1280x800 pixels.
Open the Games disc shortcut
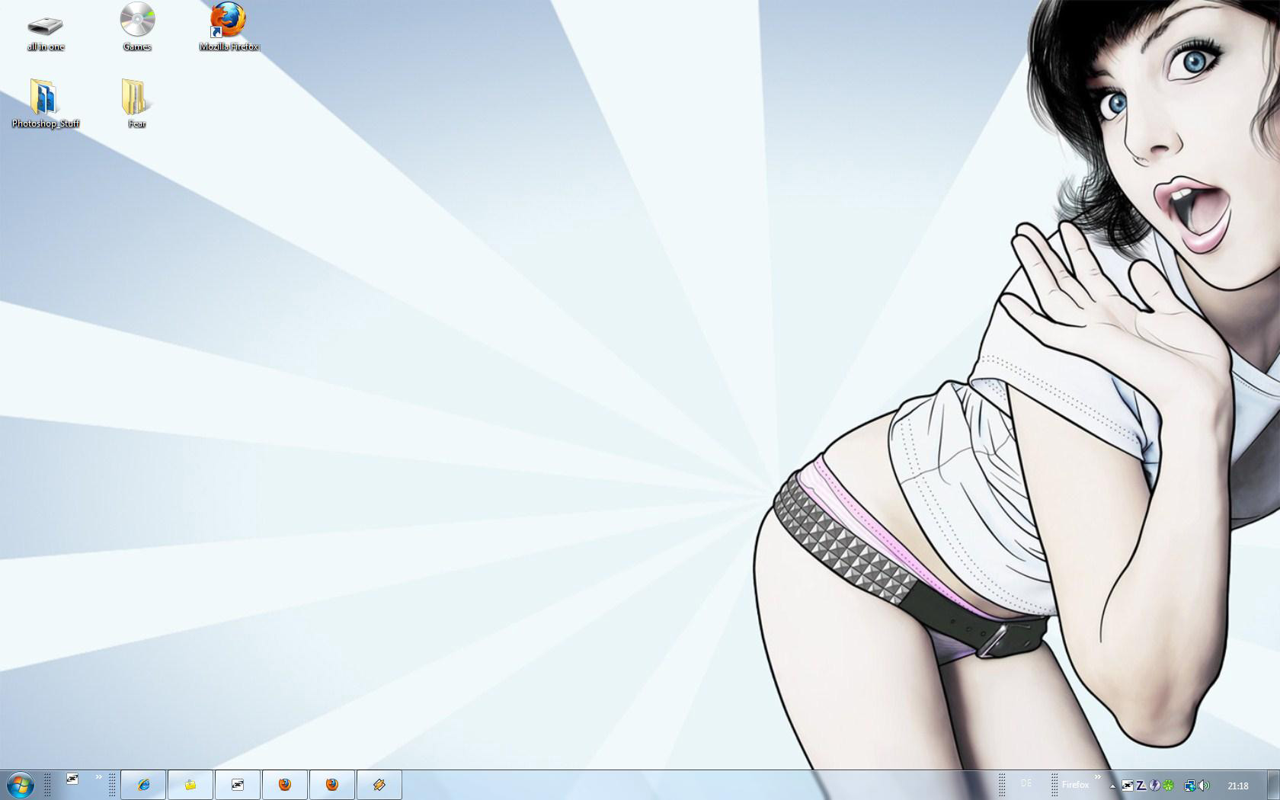click(x=137, y=23)
